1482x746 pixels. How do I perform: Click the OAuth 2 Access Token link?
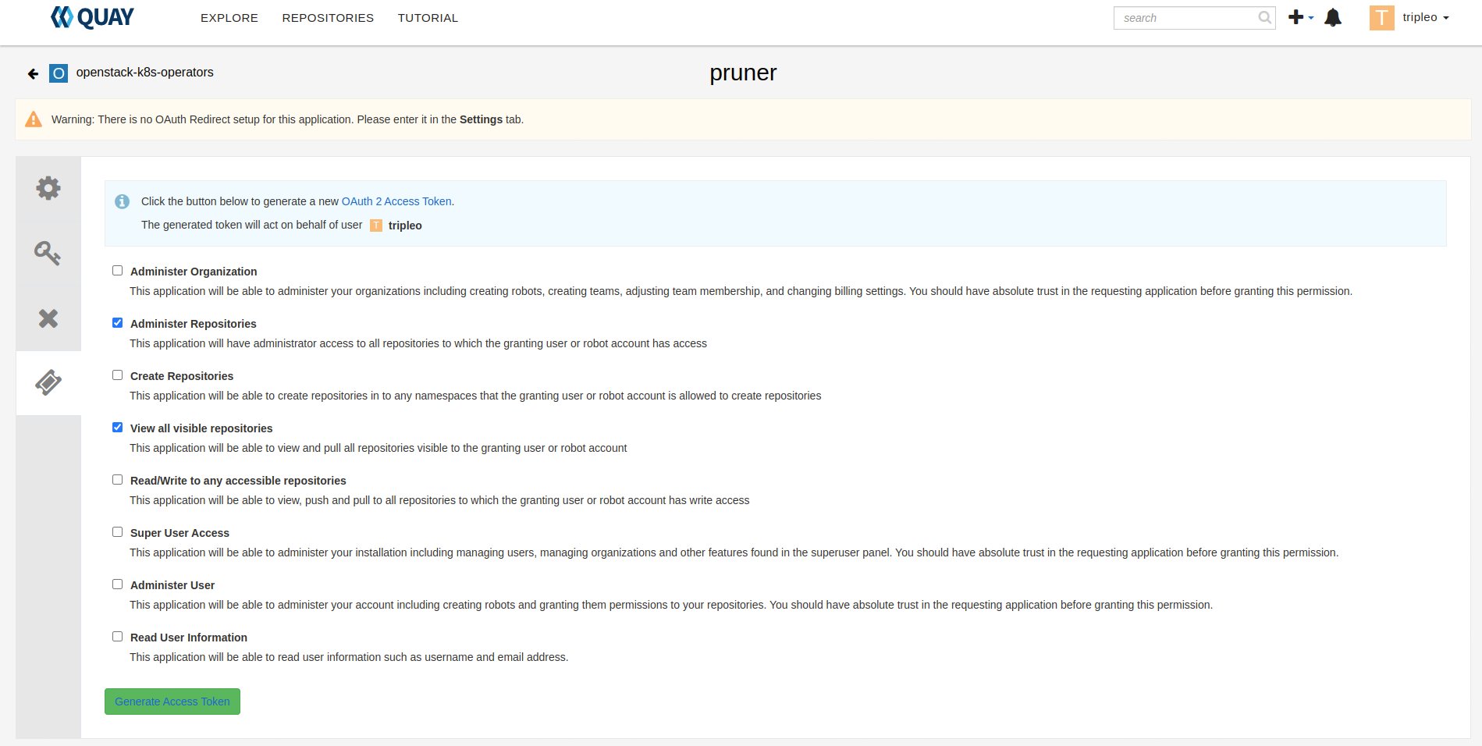click(x=397, y=201)
